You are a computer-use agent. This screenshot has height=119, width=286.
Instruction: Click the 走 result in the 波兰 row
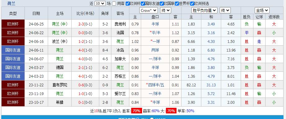[x=259, y=42]
